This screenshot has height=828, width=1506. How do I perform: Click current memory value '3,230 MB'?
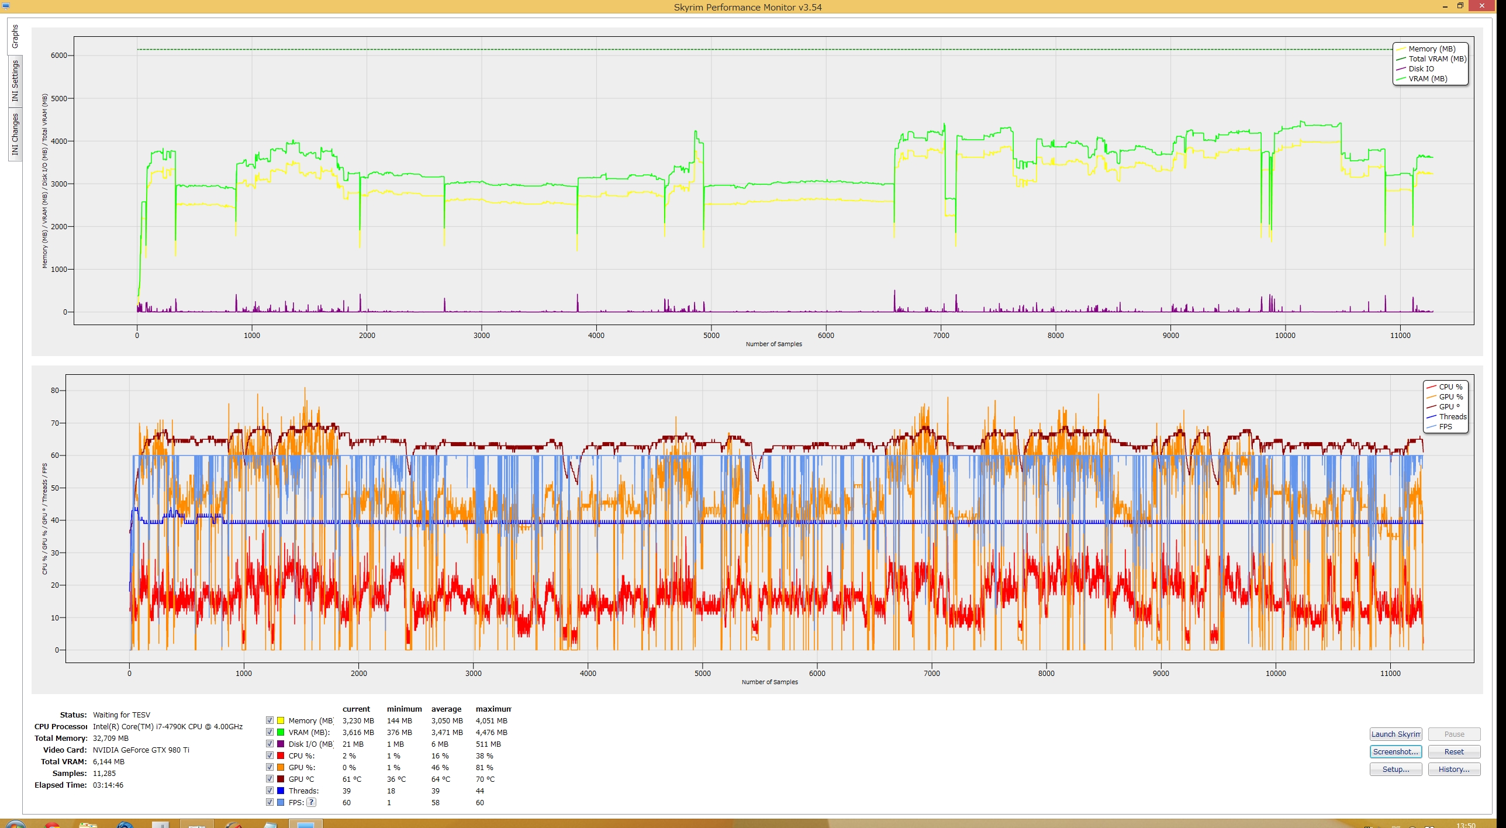pos(358,721)
